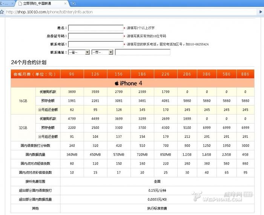Click the detailed address text field

[143, 52]
